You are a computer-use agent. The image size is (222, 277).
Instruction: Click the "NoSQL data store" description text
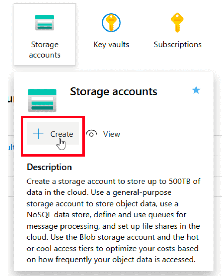click(x=59, y=215)
